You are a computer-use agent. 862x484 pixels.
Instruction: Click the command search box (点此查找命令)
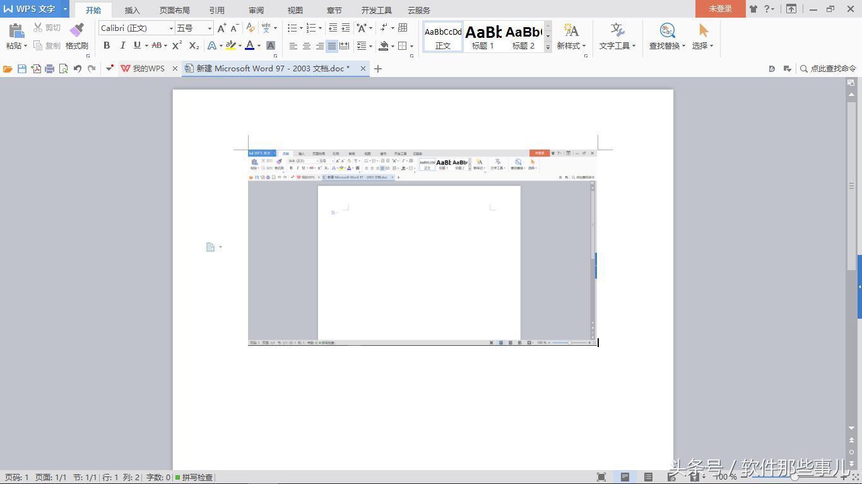coord(828,69)
